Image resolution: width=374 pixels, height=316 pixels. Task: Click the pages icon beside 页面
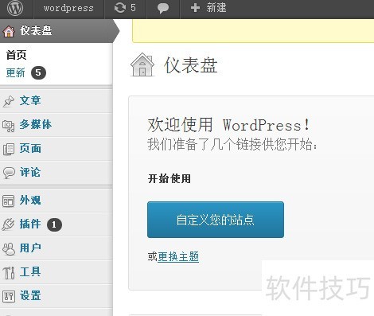(9, 149)
